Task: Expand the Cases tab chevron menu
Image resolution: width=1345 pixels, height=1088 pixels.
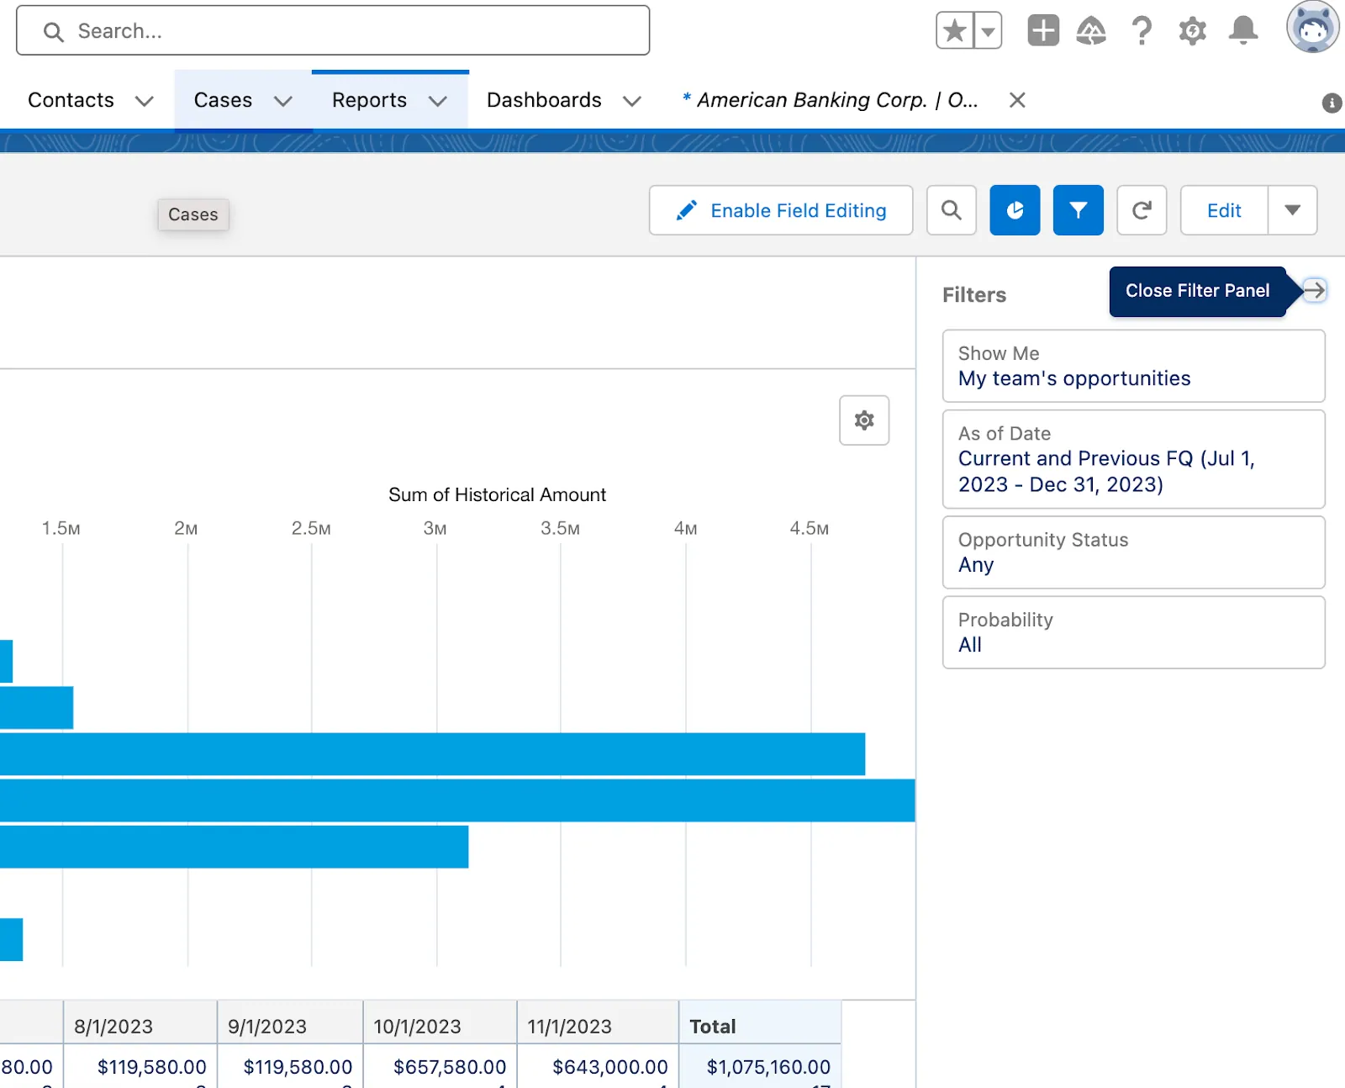Action: (x=283, y=101)
